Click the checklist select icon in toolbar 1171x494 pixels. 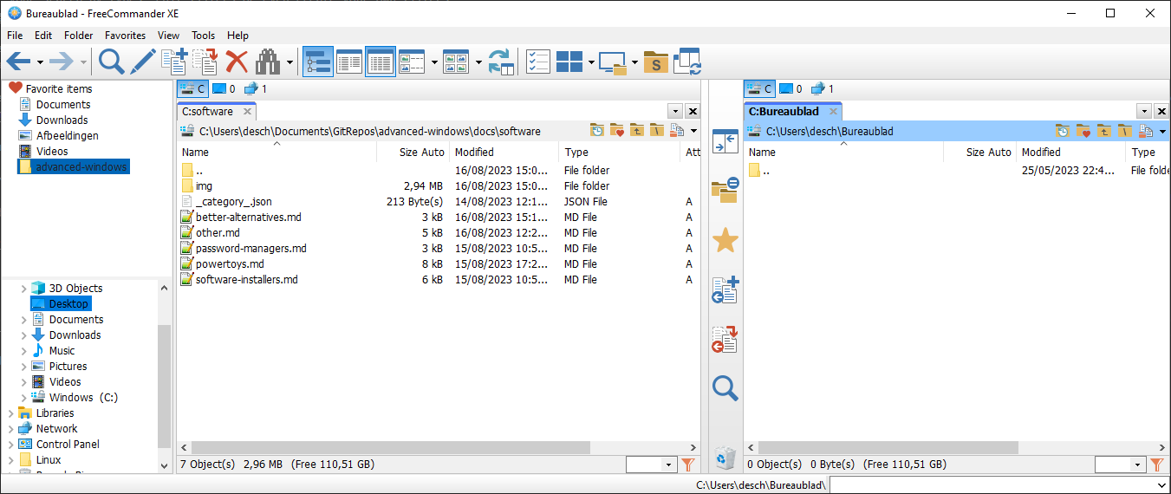pyautogui.click(x=538, y=62)
